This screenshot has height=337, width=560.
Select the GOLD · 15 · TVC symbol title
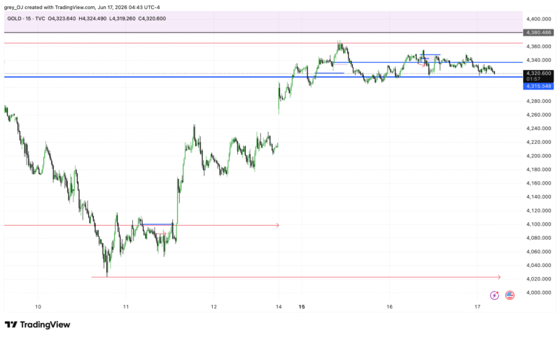[x=26, y=19]
